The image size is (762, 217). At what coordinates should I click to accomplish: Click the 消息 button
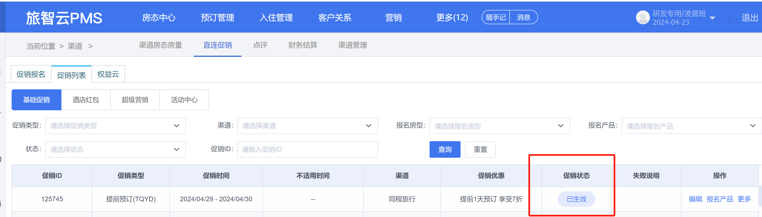click(x=523, y=17)
